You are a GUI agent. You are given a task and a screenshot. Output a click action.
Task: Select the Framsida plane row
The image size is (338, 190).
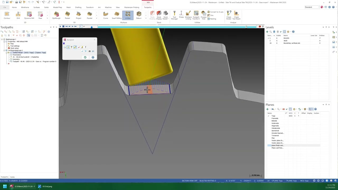(x=294, y=118)
